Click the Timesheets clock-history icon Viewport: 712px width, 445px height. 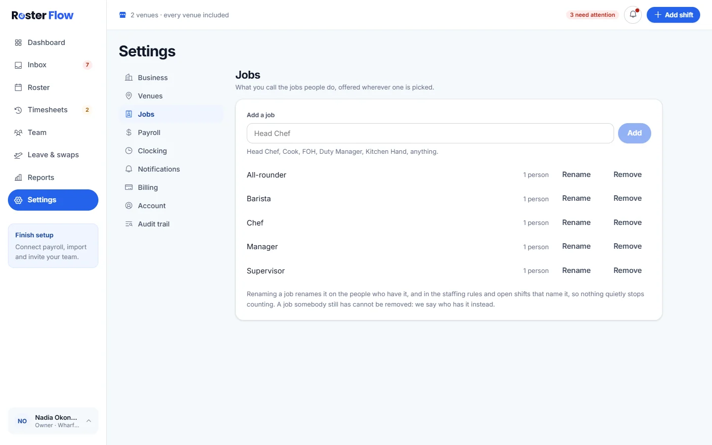(18, 110)
